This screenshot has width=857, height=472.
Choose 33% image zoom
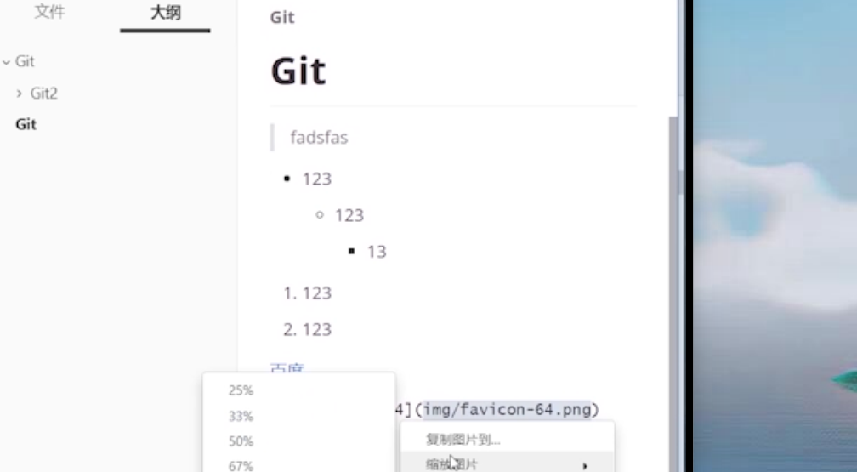pyautogui.click(x=241, y=417)
